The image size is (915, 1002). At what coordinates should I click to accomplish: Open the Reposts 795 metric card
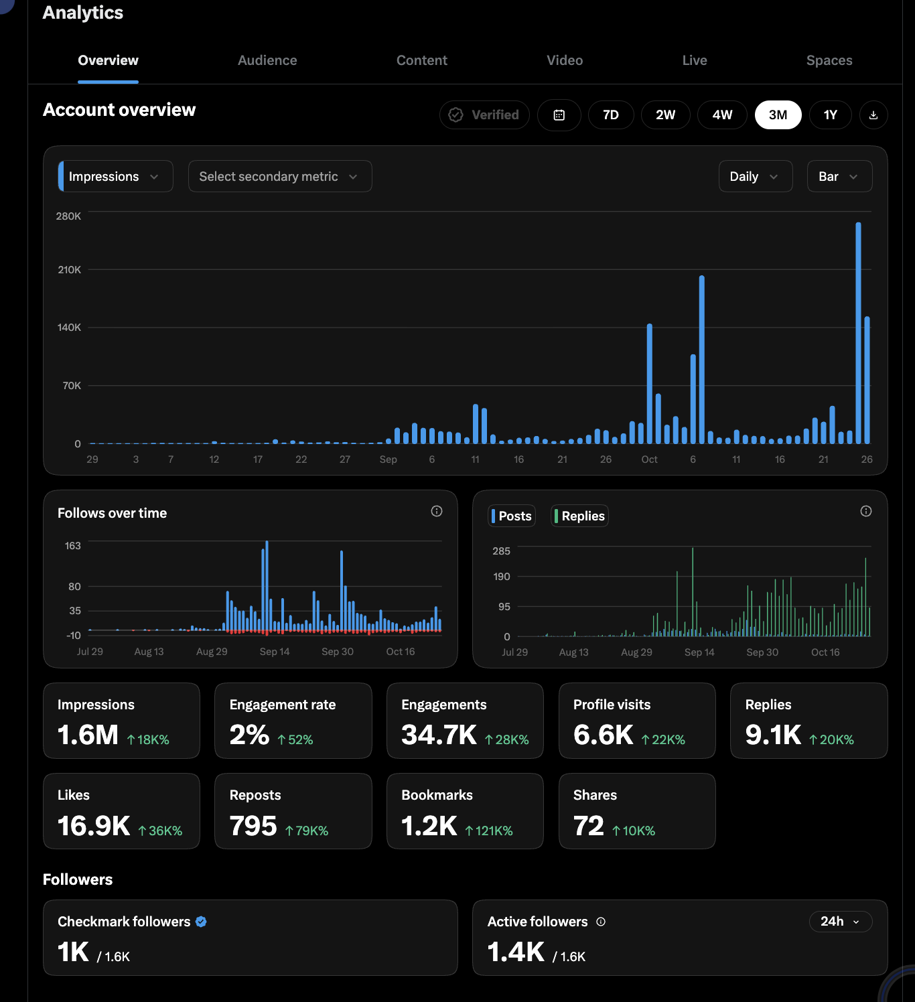click(293, 811)
